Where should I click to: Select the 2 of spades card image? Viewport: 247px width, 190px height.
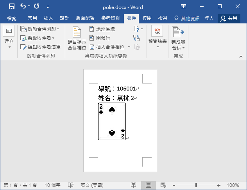112,121
